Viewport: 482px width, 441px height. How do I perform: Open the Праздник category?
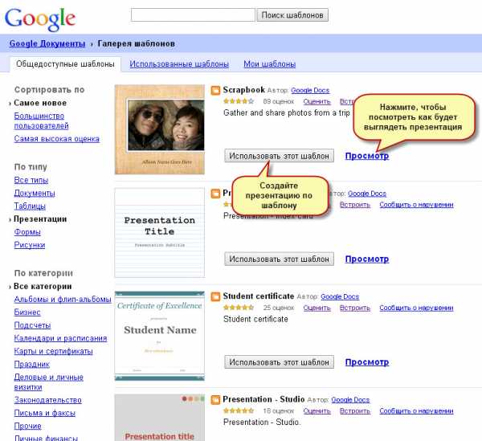(31, 365)
